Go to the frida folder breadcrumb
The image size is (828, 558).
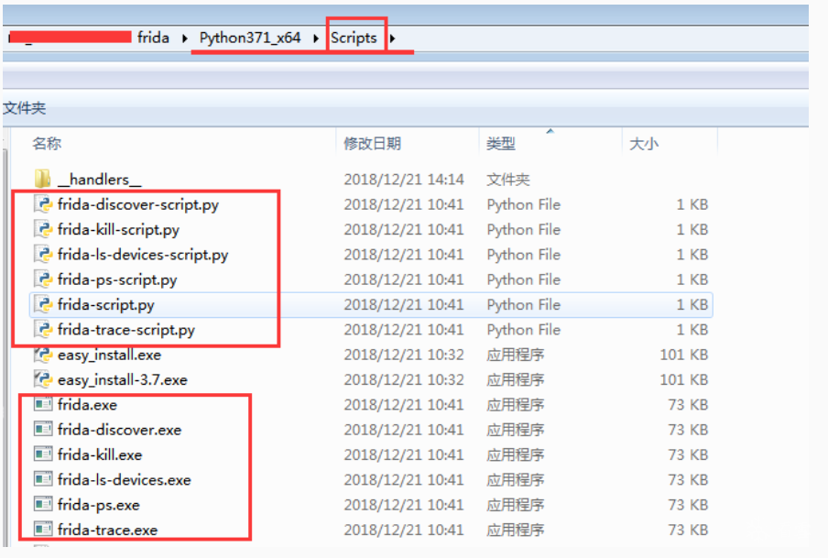click(x=153, y=38)
